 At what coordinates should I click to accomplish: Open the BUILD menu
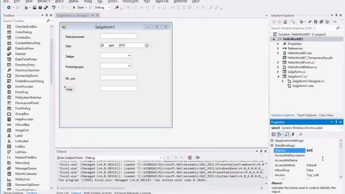(59, 1)
